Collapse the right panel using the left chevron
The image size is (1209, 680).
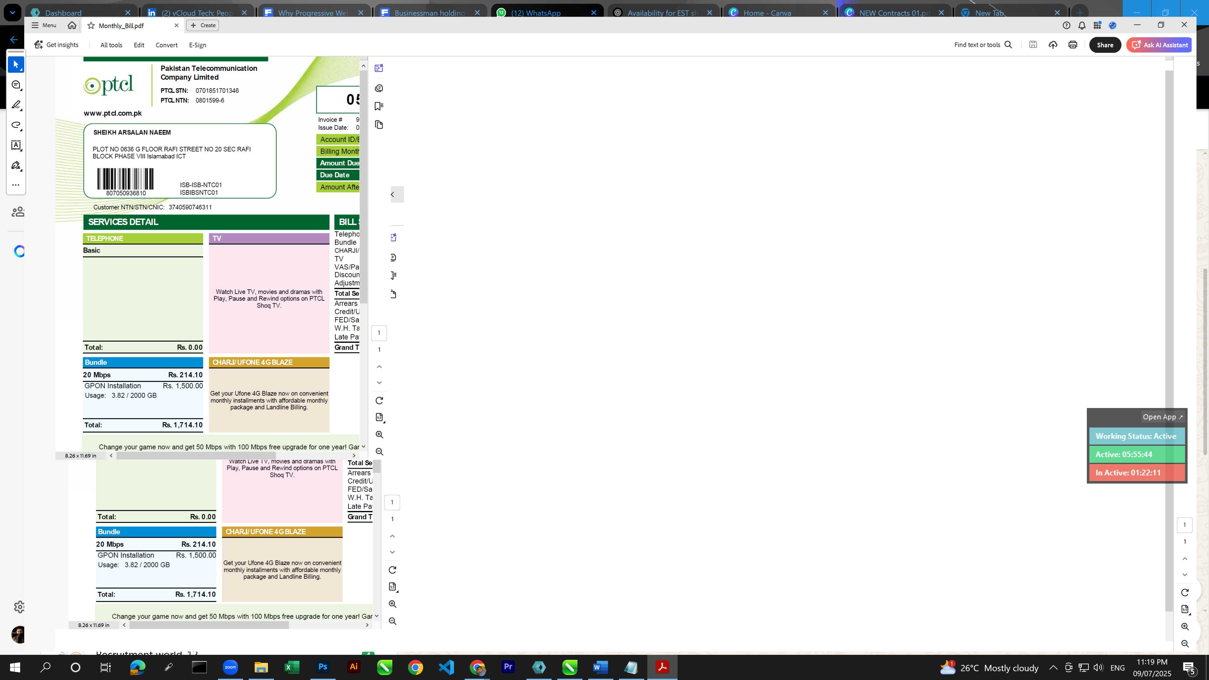point(393,194)
